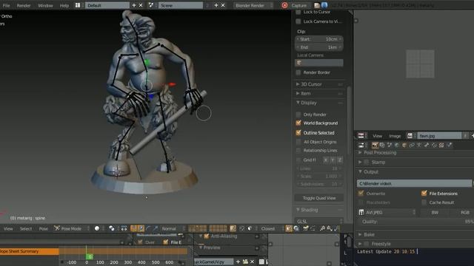The width and height of the screenshot is (474, 266).
Task: Click the world properties tab icon
Action: coord(397,146)
